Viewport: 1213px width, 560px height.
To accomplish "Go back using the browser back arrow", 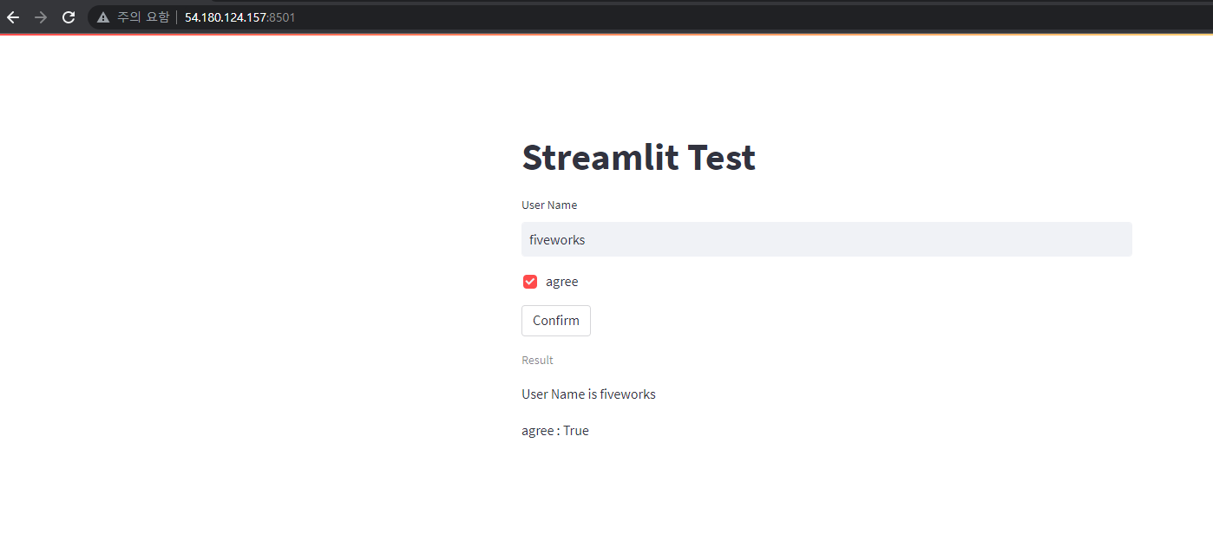I will click(13, 17).
